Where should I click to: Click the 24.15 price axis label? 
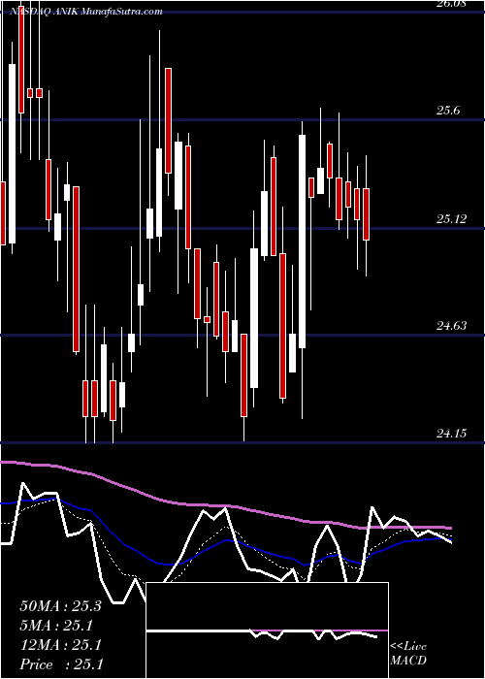pos(452,433)
